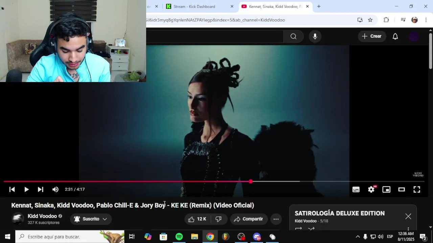The height and width of the screenshot is (243, 433).
Task: Open SATIROLOGÍA DELUXE EDITION playlist title
Action: pyautogui.click(x=340, y=213)
